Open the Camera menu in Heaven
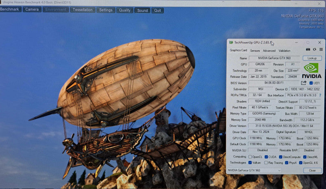The width and height of the screenshot is (326, 189). tap(32, 9)
